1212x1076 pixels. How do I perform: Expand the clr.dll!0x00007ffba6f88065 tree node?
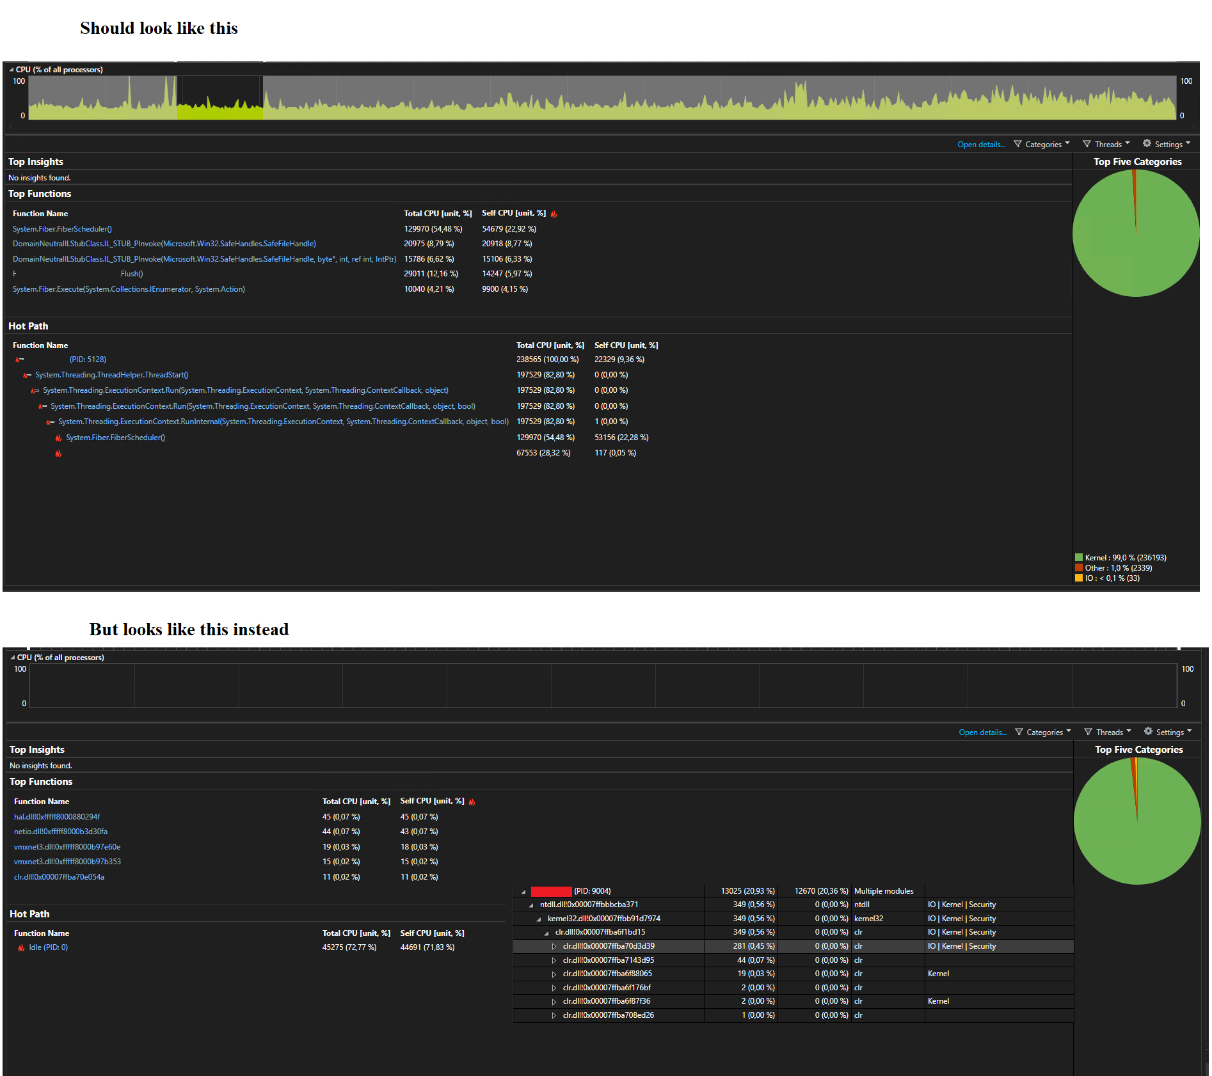coord(554,974)
